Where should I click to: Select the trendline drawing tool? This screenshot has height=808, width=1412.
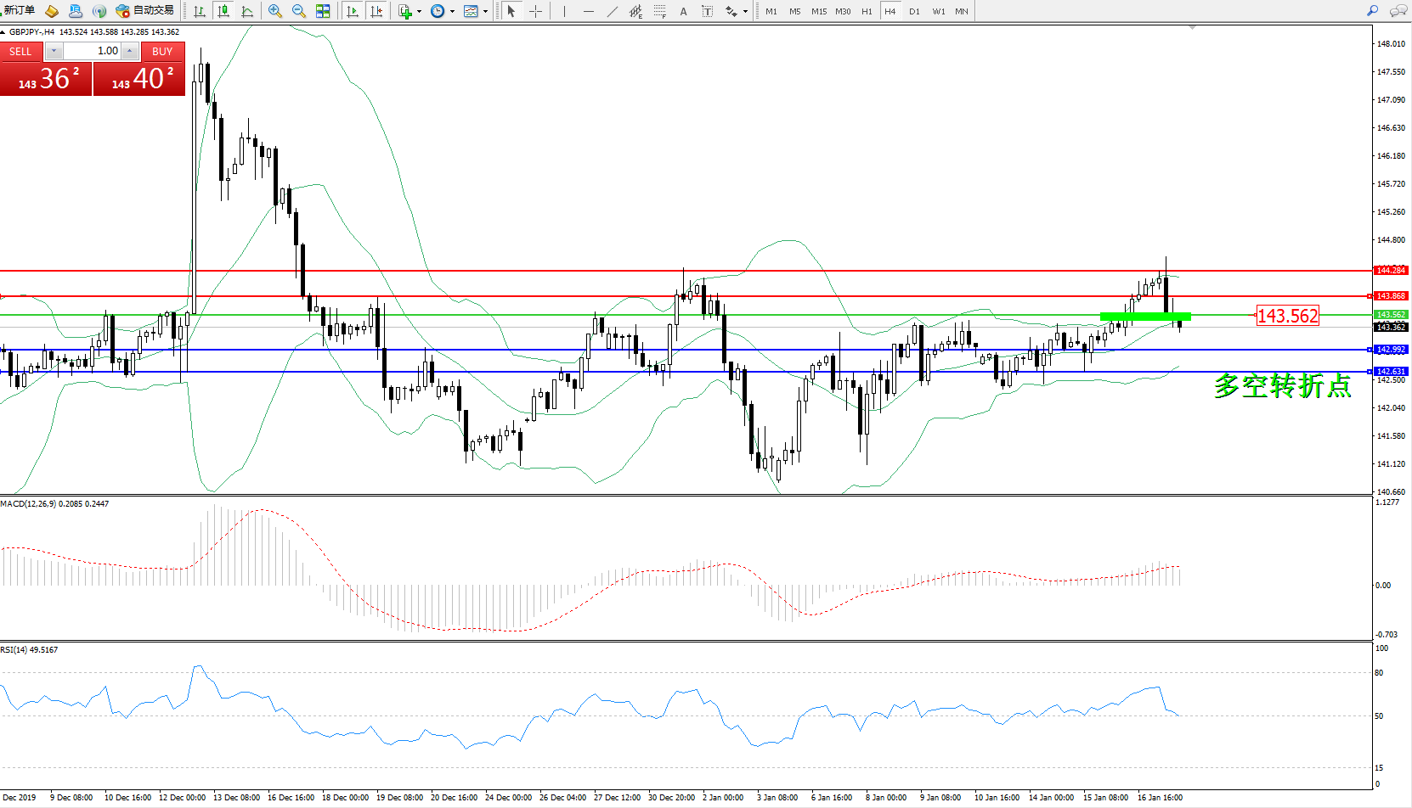(x=613, y=11)
